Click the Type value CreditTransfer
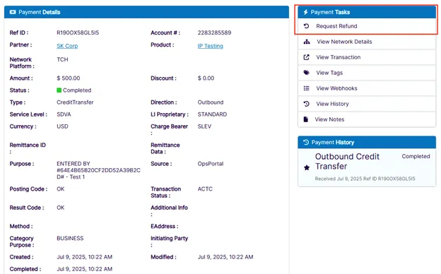 click(75, 102)
